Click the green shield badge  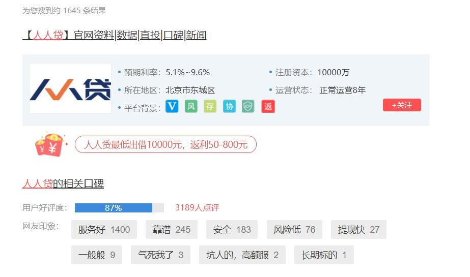248,106
